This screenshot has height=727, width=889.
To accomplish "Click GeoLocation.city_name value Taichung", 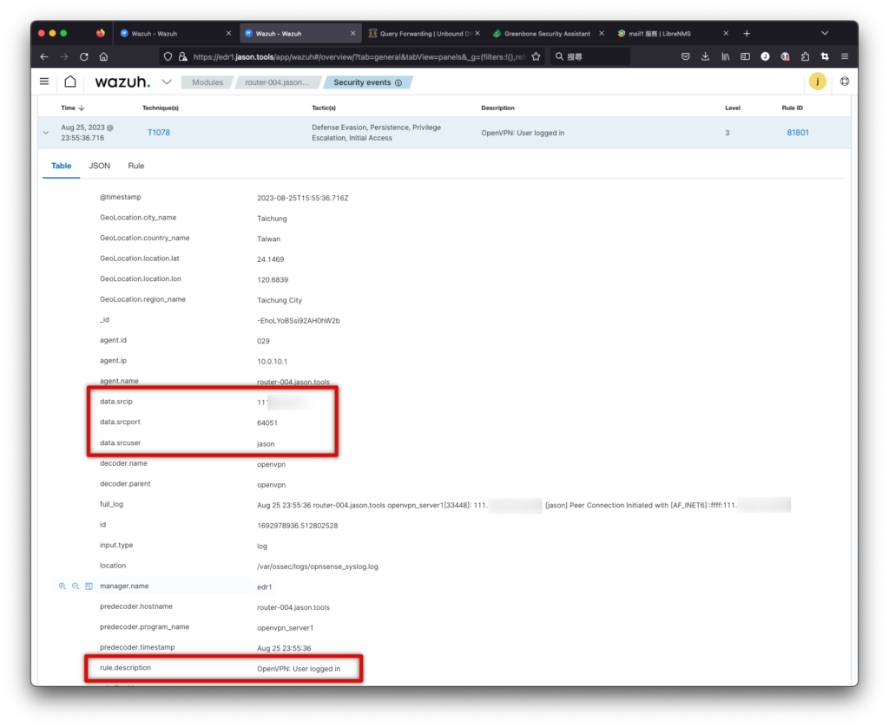I will coord(272,218).
